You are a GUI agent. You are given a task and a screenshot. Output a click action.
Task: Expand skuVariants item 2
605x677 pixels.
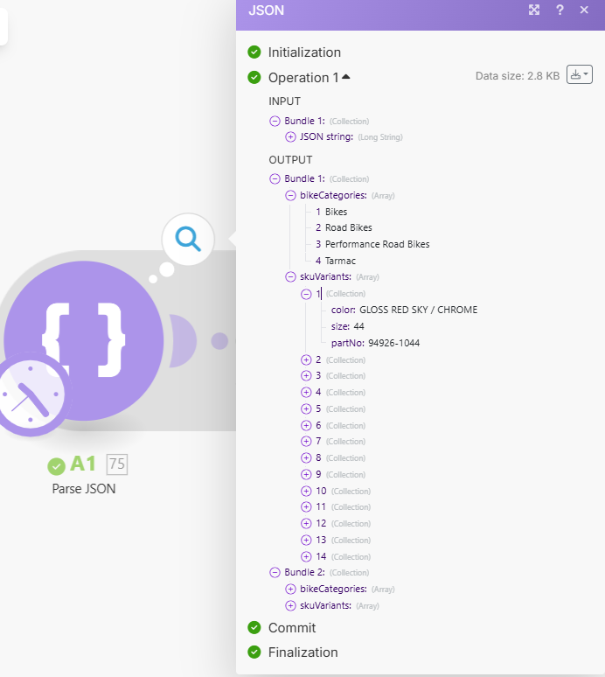point(306,359)
